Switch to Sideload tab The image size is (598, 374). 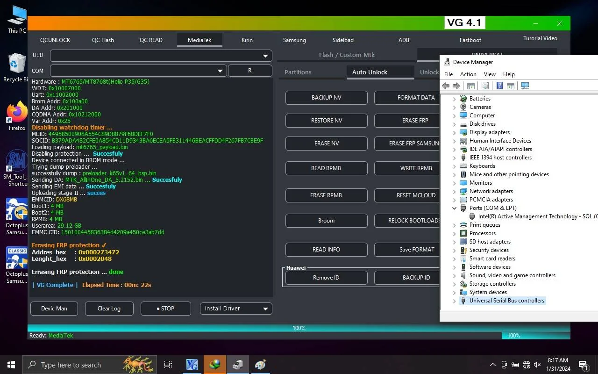click(x=343, y=40)
